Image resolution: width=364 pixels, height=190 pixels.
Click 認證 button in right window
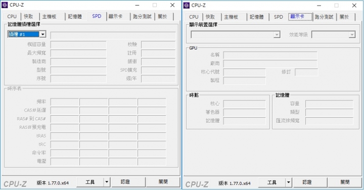310,182
